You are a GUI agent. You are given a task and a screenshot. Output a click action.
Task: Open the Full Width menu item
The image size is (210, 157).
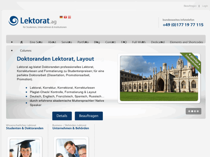(139, 42)
